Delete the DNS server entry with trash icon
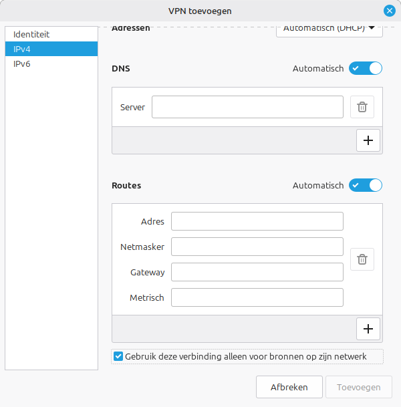 tap(362, 107)
